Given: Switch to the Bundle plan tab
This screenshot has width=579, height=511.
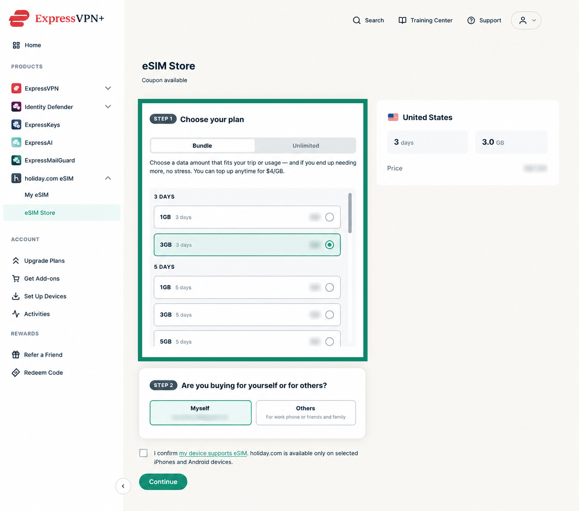Looking at the screenshot, I should (x=202, y=146).
